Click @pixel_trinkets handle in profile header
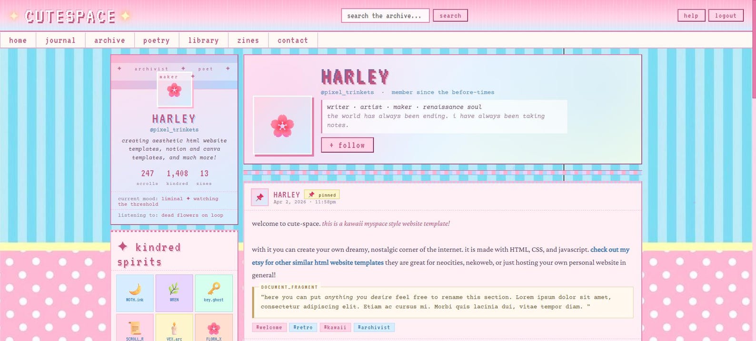Screen dimensions: 756x341 point(347,92)
